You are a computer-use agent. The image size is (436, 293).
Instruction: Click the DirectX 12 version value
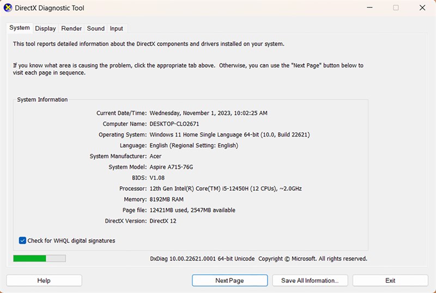click(x=163, y=221)
